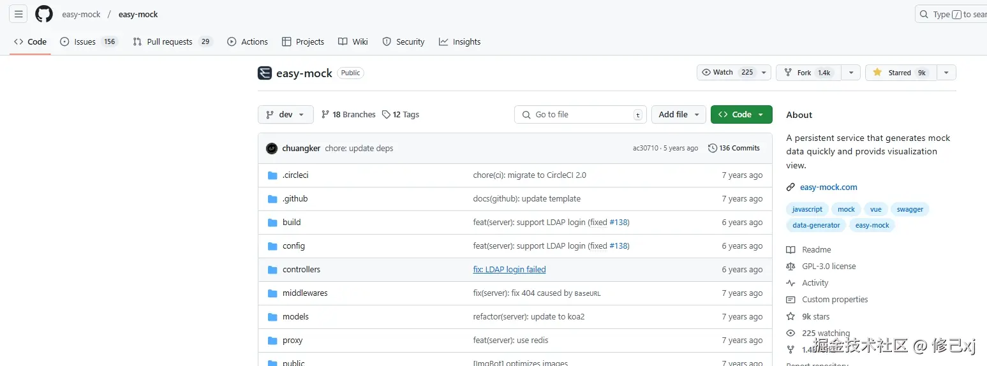Open the easy-mock.com website link
Image resolution: width=987 pixels, height=366 pixels.
(x=828, y=187)
